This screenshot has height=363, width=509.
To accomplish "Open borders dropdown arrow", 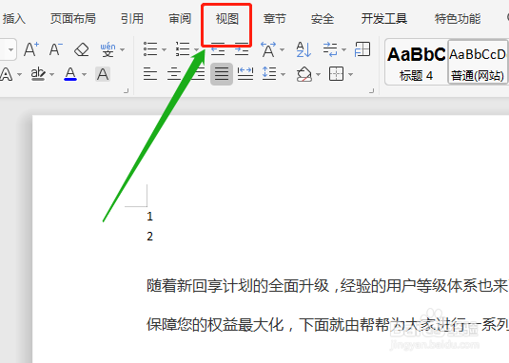I will (350, 74).
